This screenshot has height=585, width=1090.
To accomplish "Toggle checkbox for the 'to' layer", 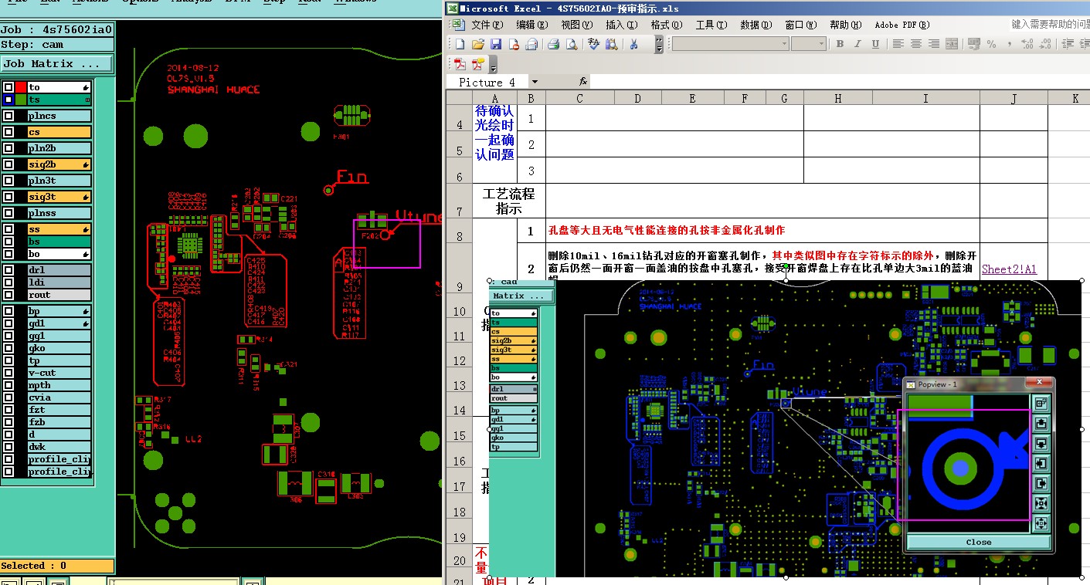I will click(x=8, y=87).
